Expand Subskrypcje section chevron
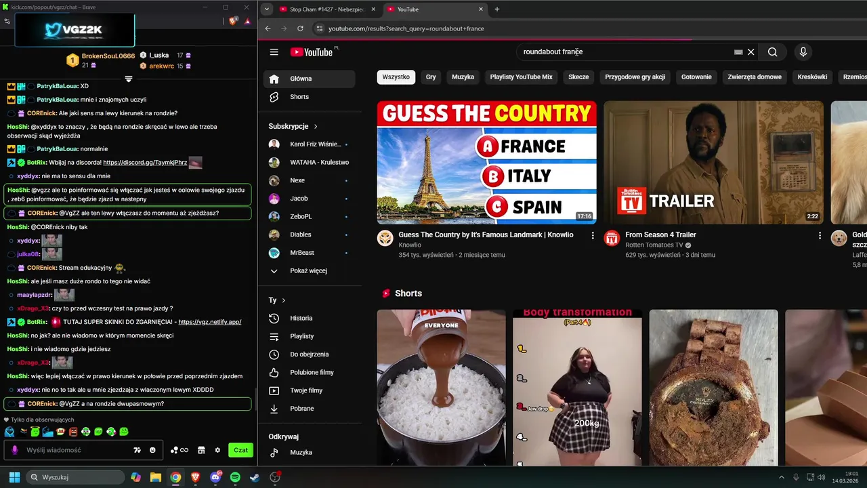867x488 pixels. (x=316, y=127)
